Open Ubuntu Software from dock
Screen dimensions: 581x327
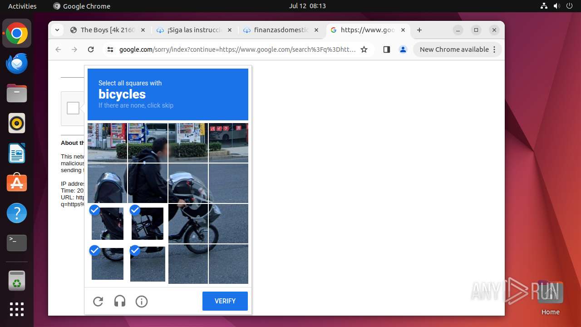(x=17, y=183)
